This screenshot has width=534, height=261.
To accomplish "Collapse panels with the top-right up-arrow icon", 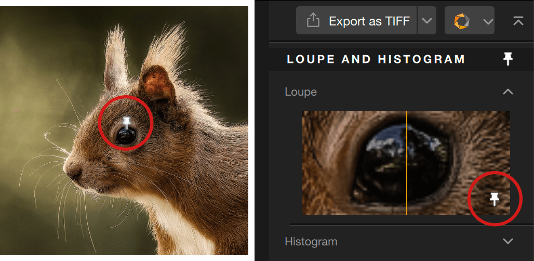I will click(x=518, y=21).
